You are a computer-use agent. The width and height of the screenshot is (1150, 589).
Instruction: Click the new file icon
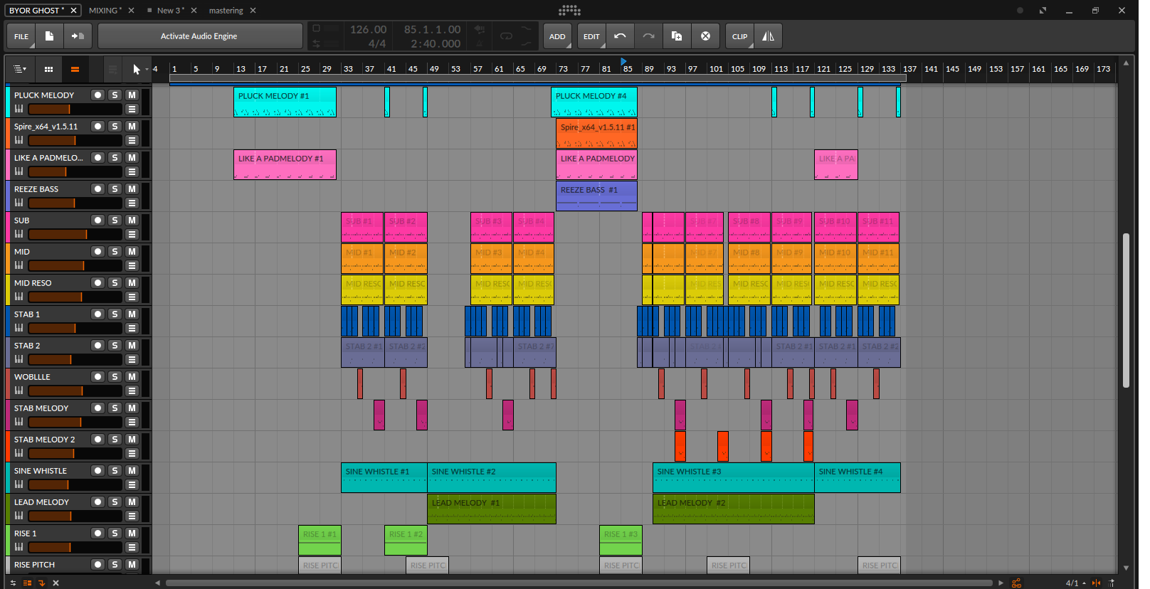point(49,36)
